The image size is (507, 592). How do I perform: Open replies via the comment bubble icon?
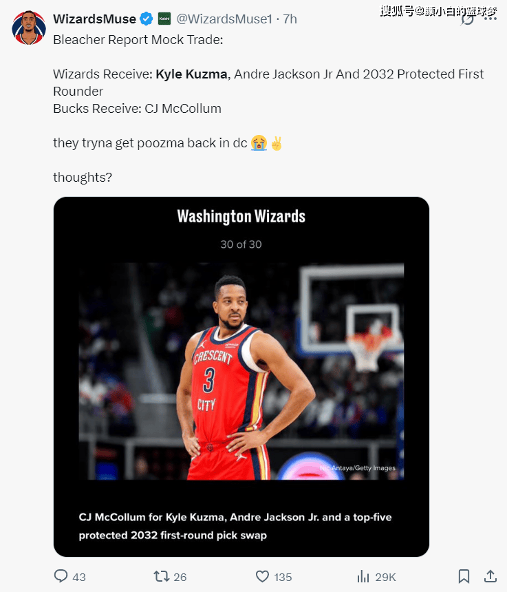tap(61, 576)
